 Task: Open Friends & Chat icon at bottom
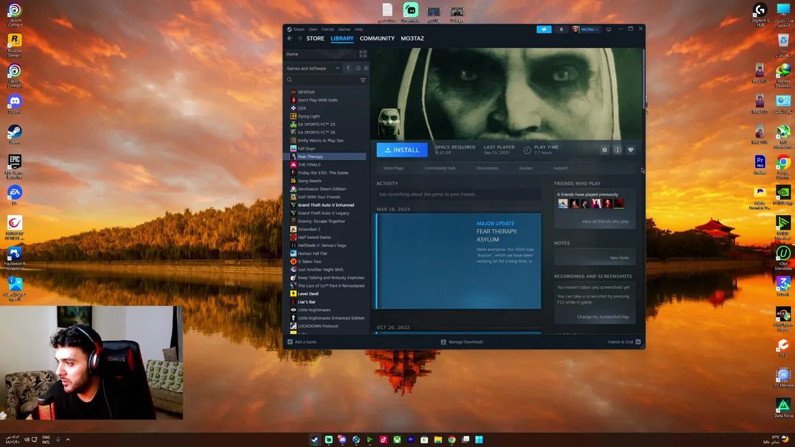pyautogui.click(x=638, y=342)
